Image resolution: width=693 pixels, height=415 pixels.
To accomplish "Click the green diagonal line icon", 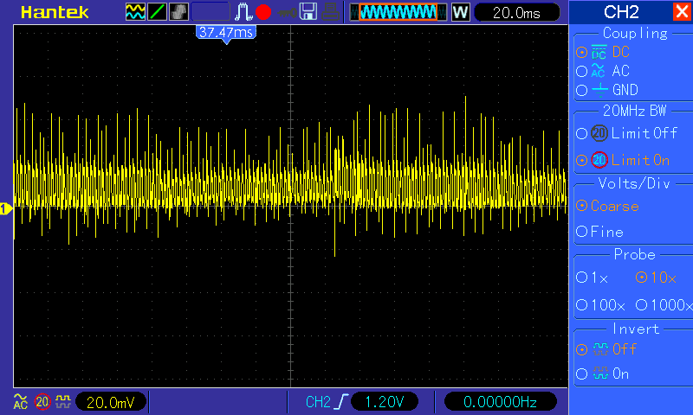I will pos(157,12).
